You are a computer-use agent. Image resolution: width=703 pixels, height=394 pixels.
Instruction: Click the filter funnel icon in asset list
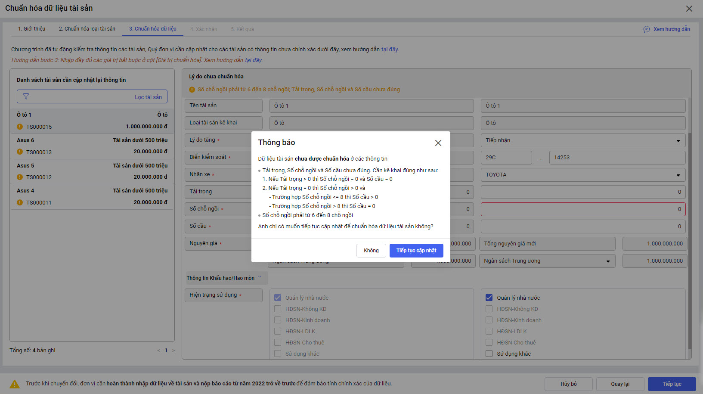(26, 96)
